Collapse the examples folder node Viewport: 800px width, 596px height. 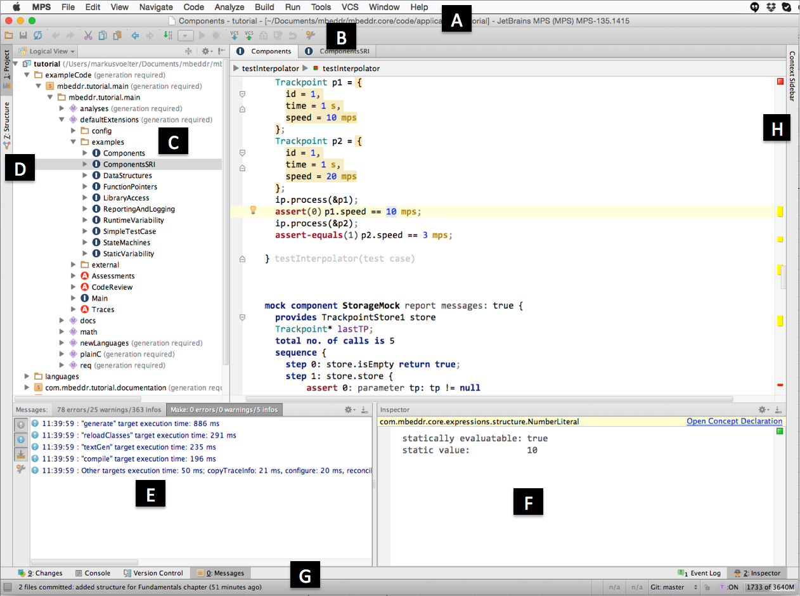pos(74,142)
